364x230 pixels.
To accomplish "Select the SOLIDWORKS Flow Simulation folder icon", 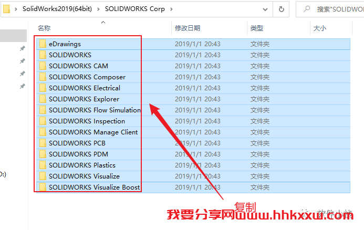I will [43, 110].
